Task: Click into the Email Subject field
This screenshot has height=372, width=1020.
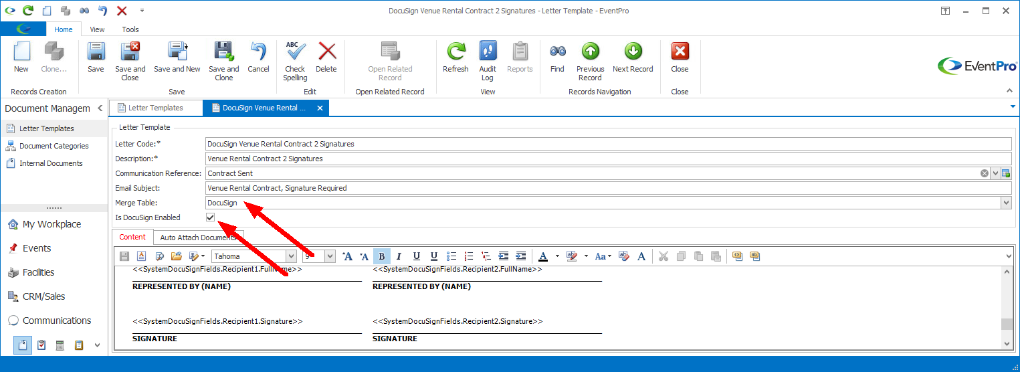Action: pos(609,188)
